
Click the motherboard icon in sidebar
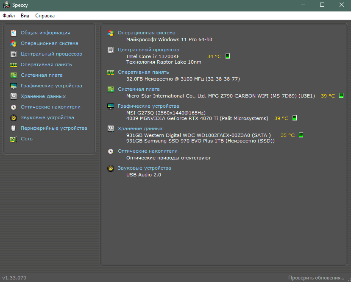pos(14,75)
